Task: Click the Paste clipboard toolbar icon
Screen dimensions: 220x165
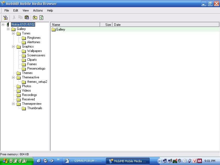Action: coord(27,17)
